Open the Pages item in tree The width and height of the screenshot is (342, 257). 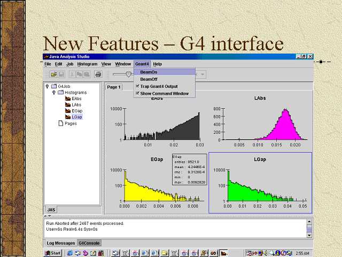pyautogui.click(x=71, y=123)
